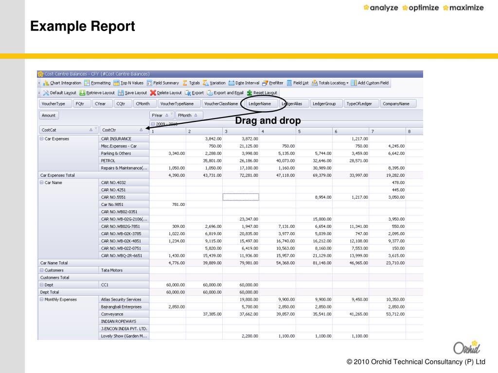Image resolution: width=498 pixels, height=373 pixels.
Task: Select the CQtr field header
Action: point(123,104)
